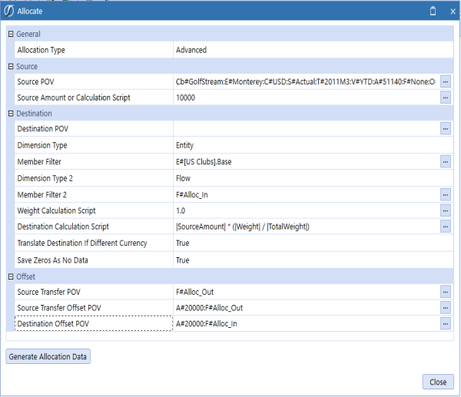The height and width of the screenshot is (397, 461).
Task: Open the Member Filter 2 ellipsis button
Action: (445, 194)
